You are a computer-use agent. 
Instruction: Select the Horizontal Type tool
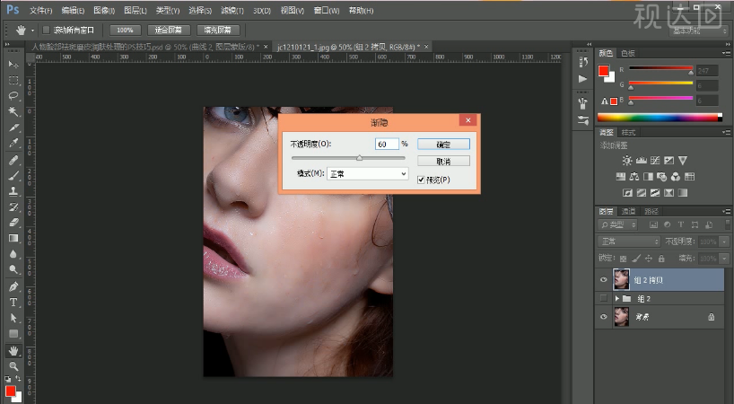[13, 303]
